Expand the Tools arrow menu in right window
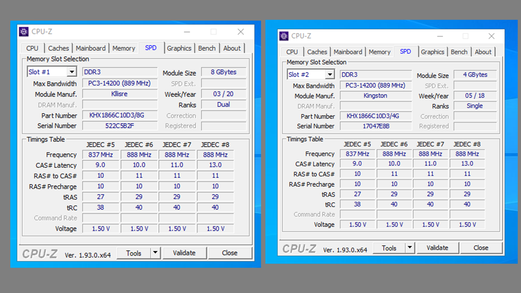This screenshot has height=293, width=521. click(x=410, y=247)
